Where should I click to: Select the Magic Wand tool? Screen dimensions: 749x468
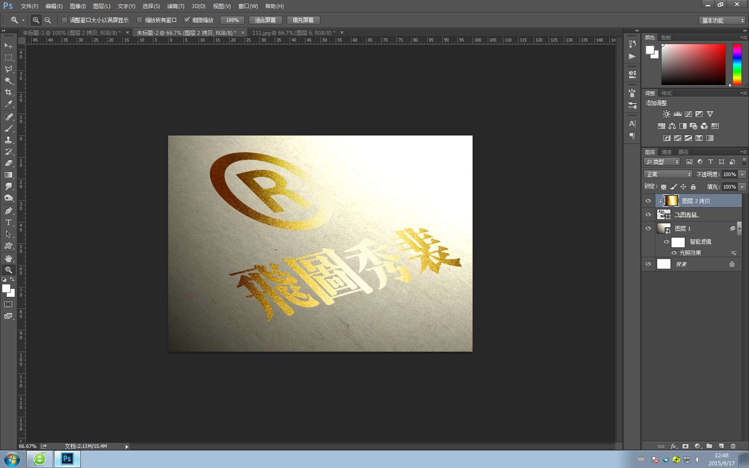pos(8,81)
